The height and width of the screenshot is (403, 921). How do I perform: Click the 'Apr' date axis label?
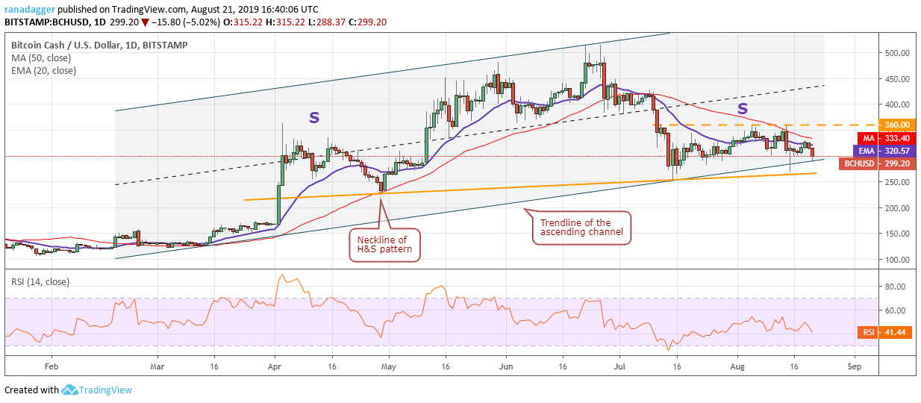pyautogui.click(x=274, y=367)
